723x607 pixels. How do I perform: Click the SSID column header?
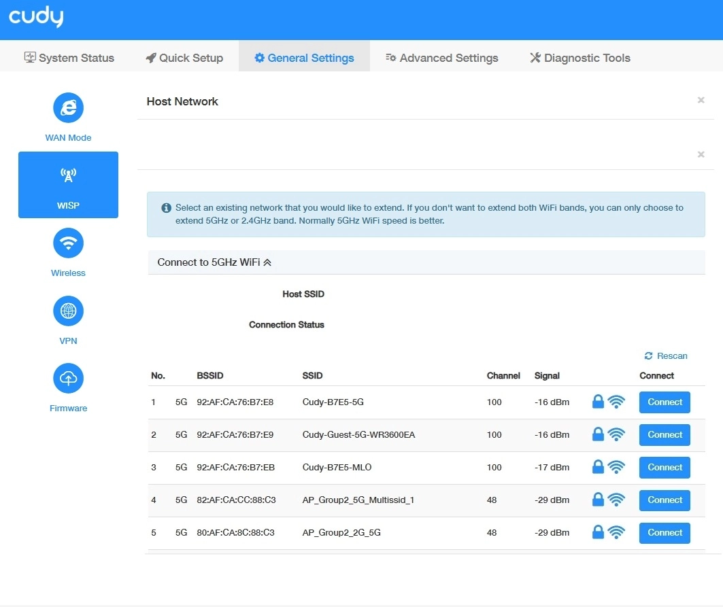313,376
